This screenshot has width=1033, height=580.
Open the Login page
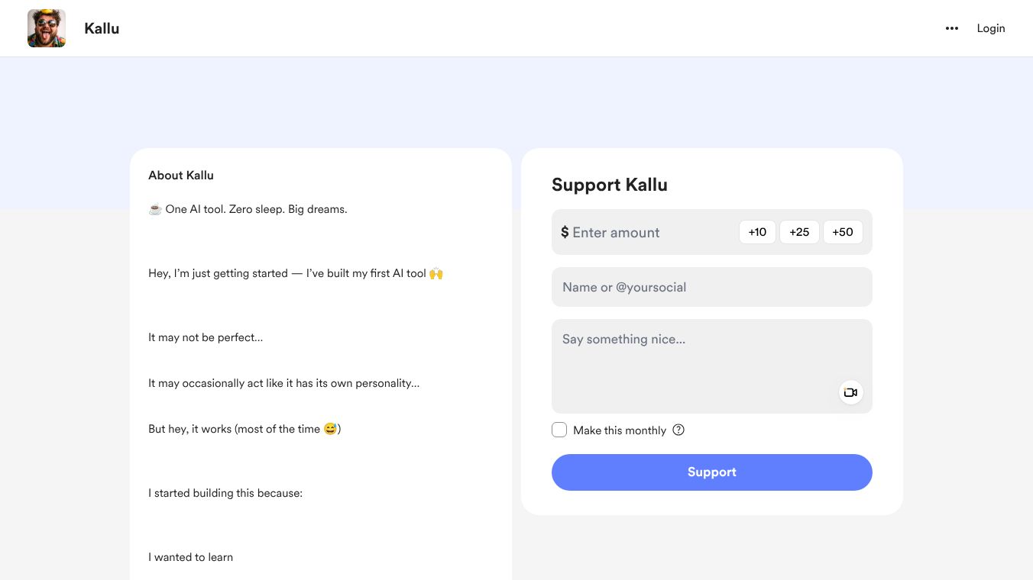tap(991, 28)
